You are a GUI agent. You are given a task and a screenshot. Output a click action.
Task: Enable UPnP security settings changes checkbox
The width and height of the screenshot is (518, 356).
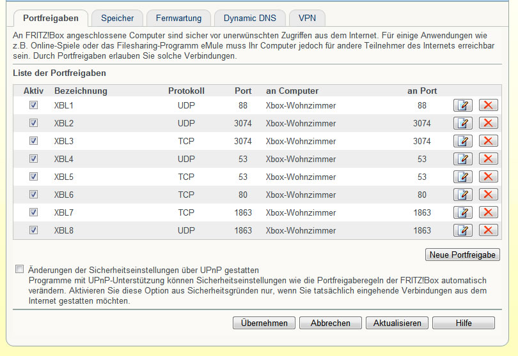pos(19,270)
